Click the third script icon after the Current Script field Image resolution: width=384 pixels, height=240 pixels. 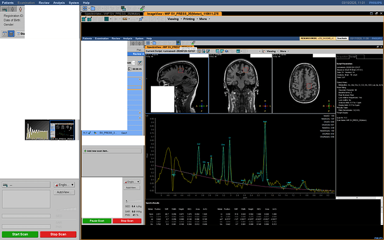pyautogui.click(x=208, y=51)
